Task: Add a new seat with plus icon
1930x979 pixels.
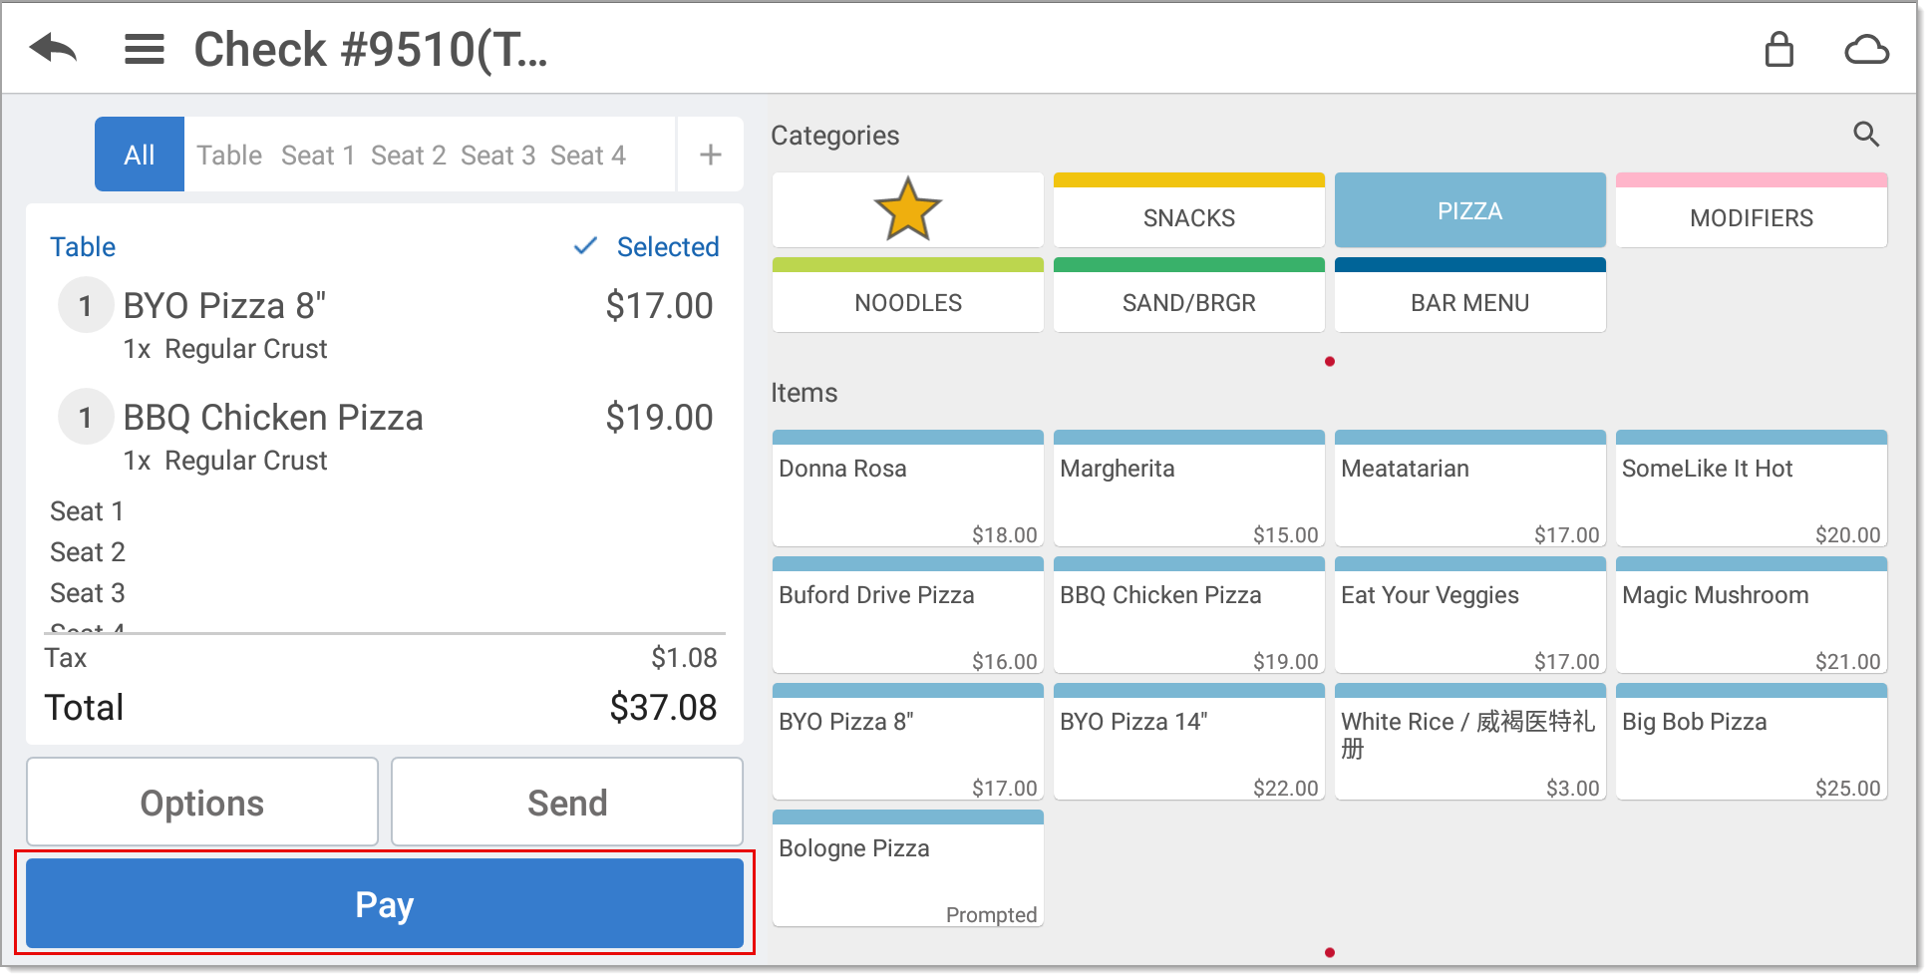Action: (x=710, y=155)
